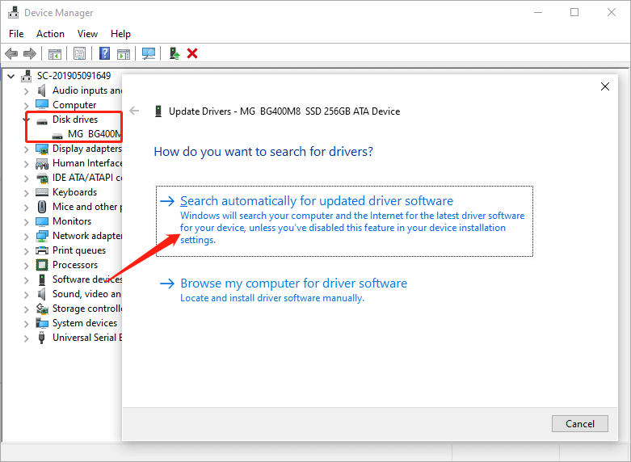Expand the System devices chevron

pos(26,324)
